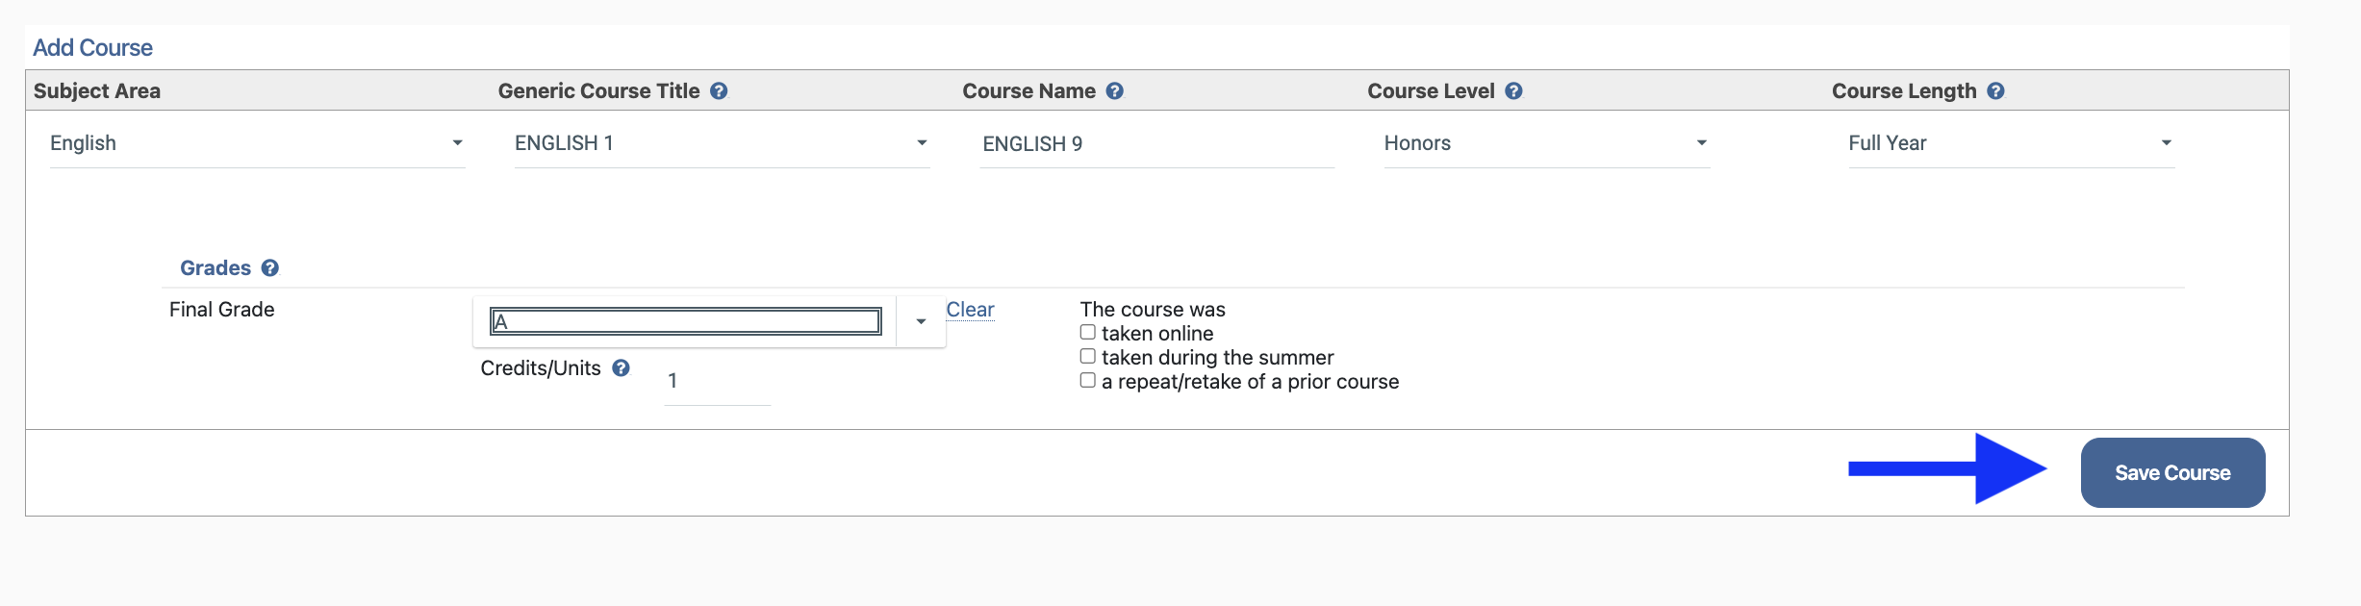Click help icon next to Course Name
Image resolution: width=2361 pixels, height=606 pixels.
coord(1114,91)
